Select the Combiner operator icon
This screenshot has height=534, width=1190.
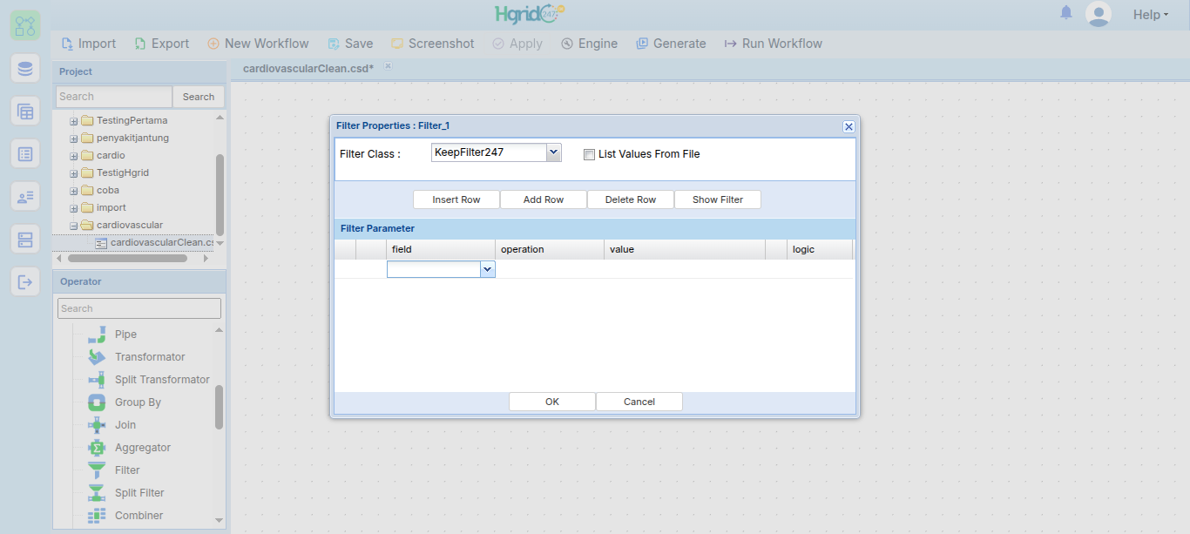click(x=97, y=516)
